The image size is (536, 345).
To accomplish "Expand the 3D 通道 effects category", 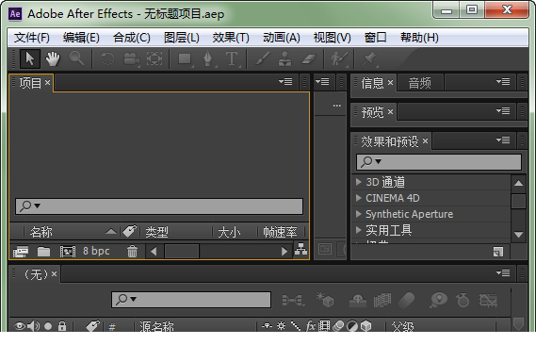I will [359, 182].
